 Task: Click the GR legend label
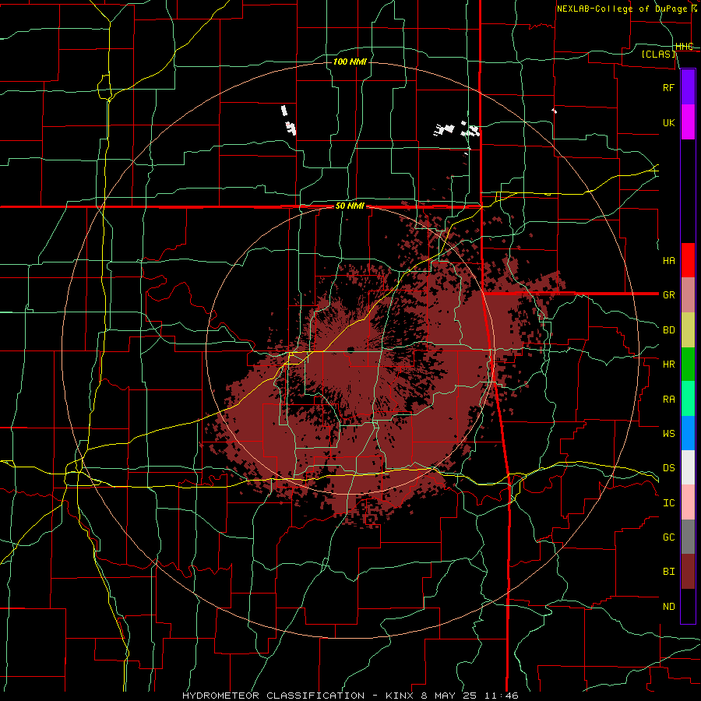click(x=669, y=295)
